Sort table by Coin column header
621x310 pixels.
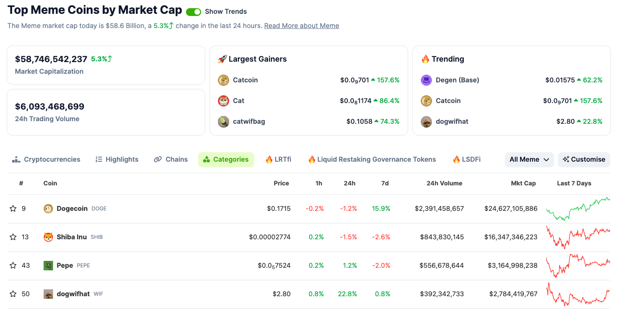point(50,183)
